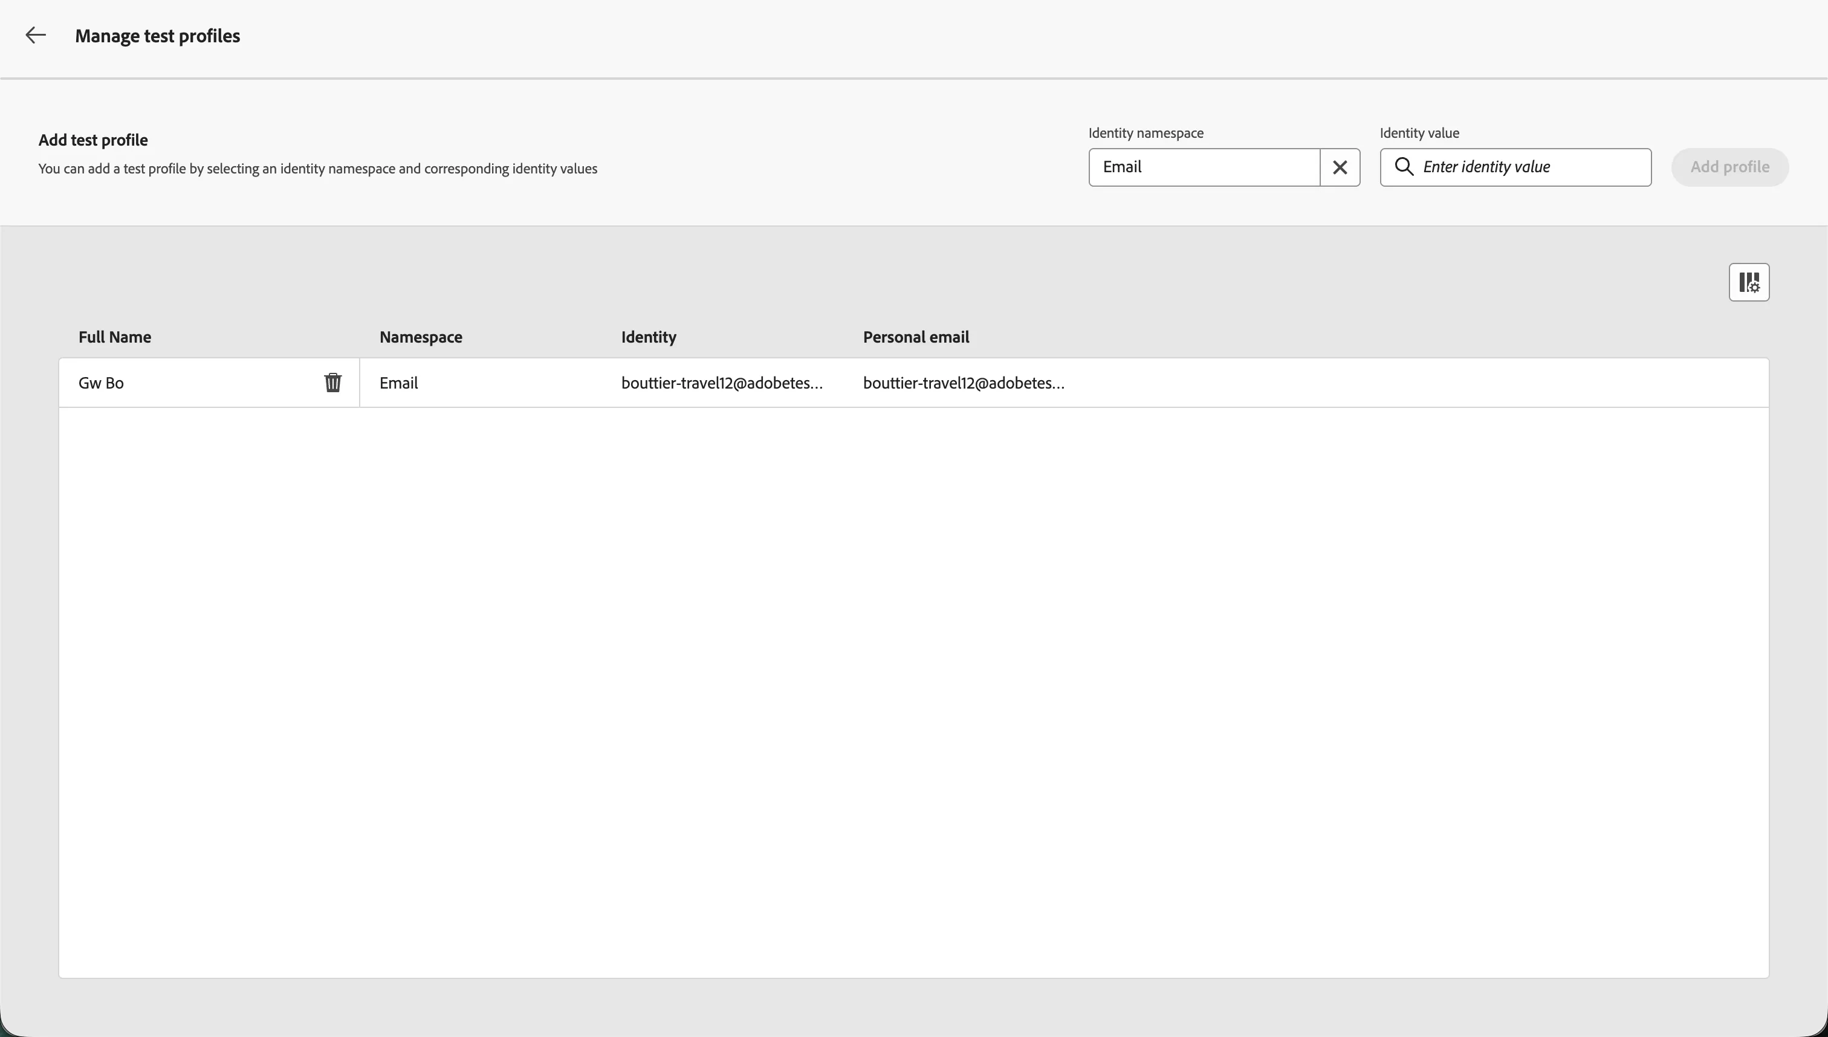The image size is (1828, 1037).
Task: Click the bouttier-travel12 value under Personal email
Action: click(964, 383)
